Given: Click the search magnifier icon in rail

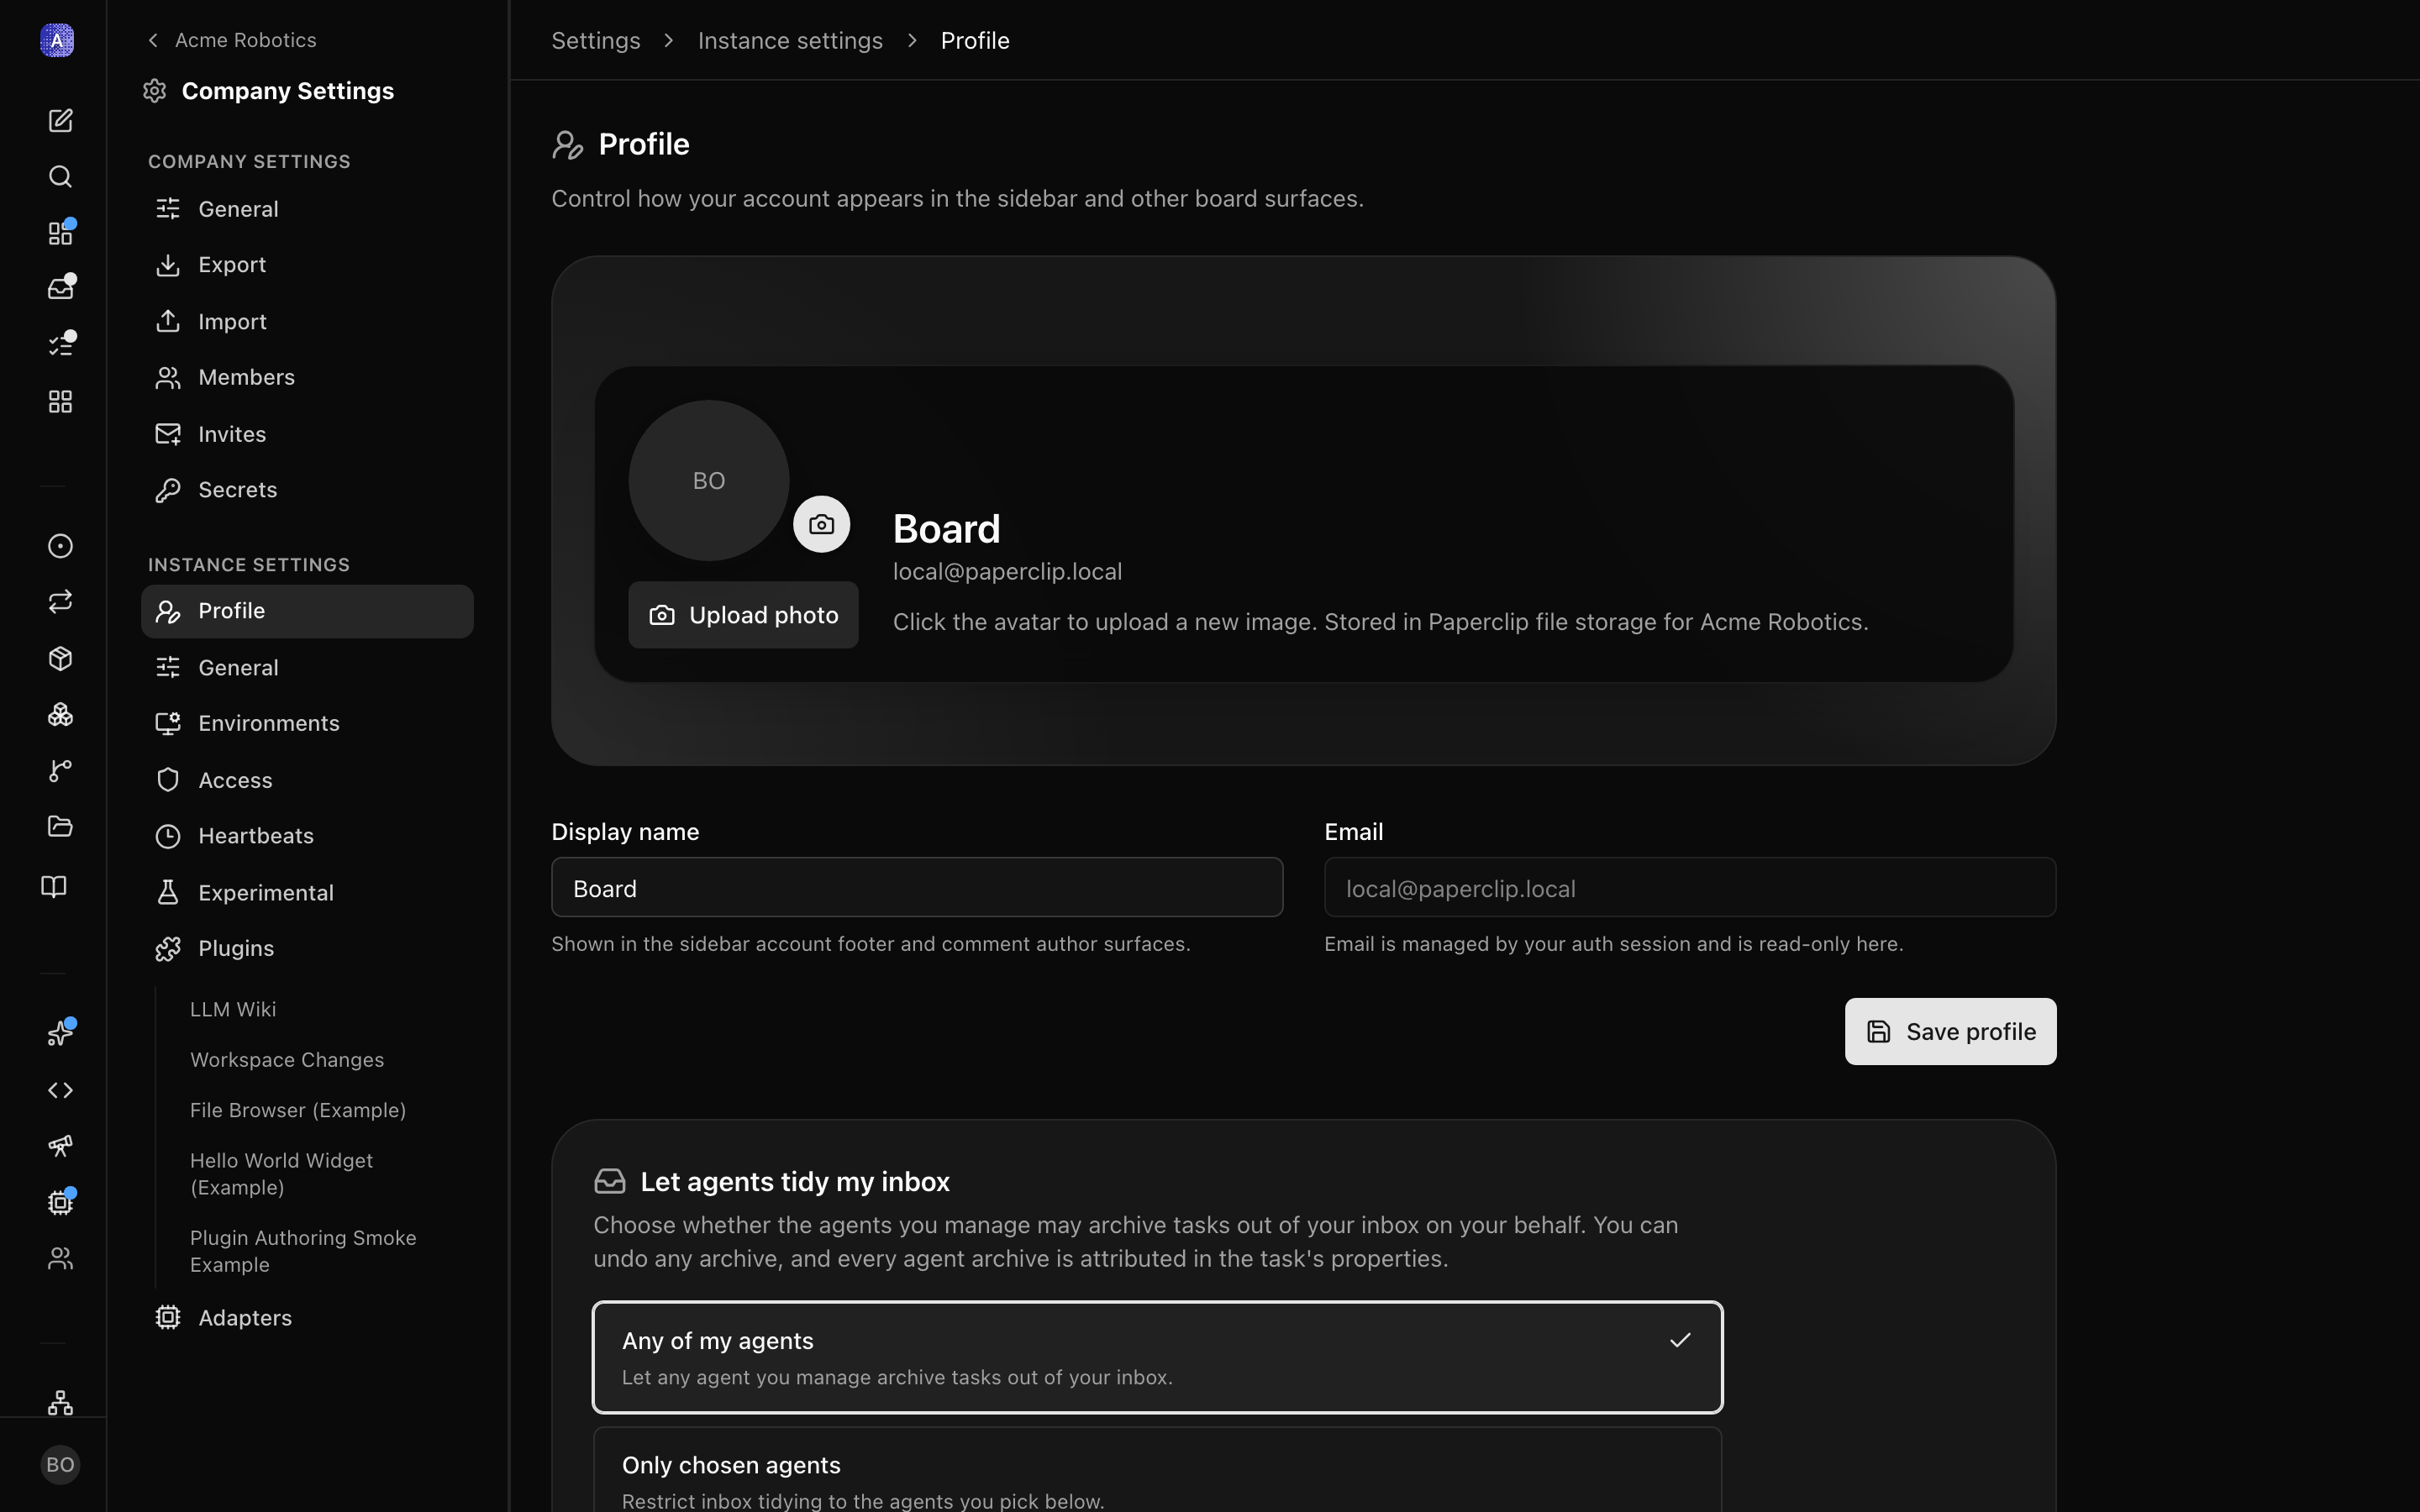Looking at the screenshot, I should tap(60, 176).
